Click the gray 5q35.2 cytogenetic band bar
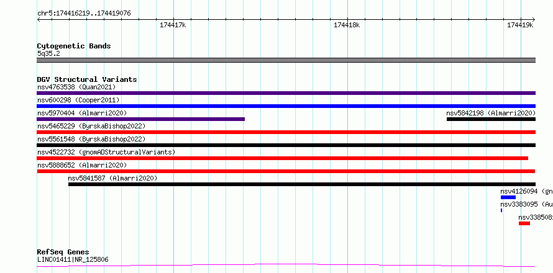 [286, 60]
